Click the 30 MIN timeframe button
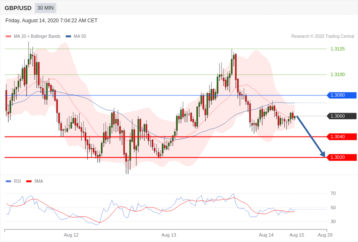The height and width of the screenshot is (242, 358). [45, 8]
